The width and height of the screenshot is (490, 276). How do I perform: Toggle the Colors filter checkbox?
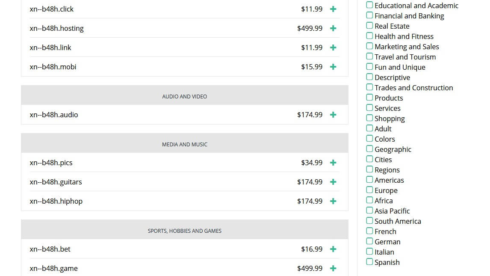(x=369, y=139)
